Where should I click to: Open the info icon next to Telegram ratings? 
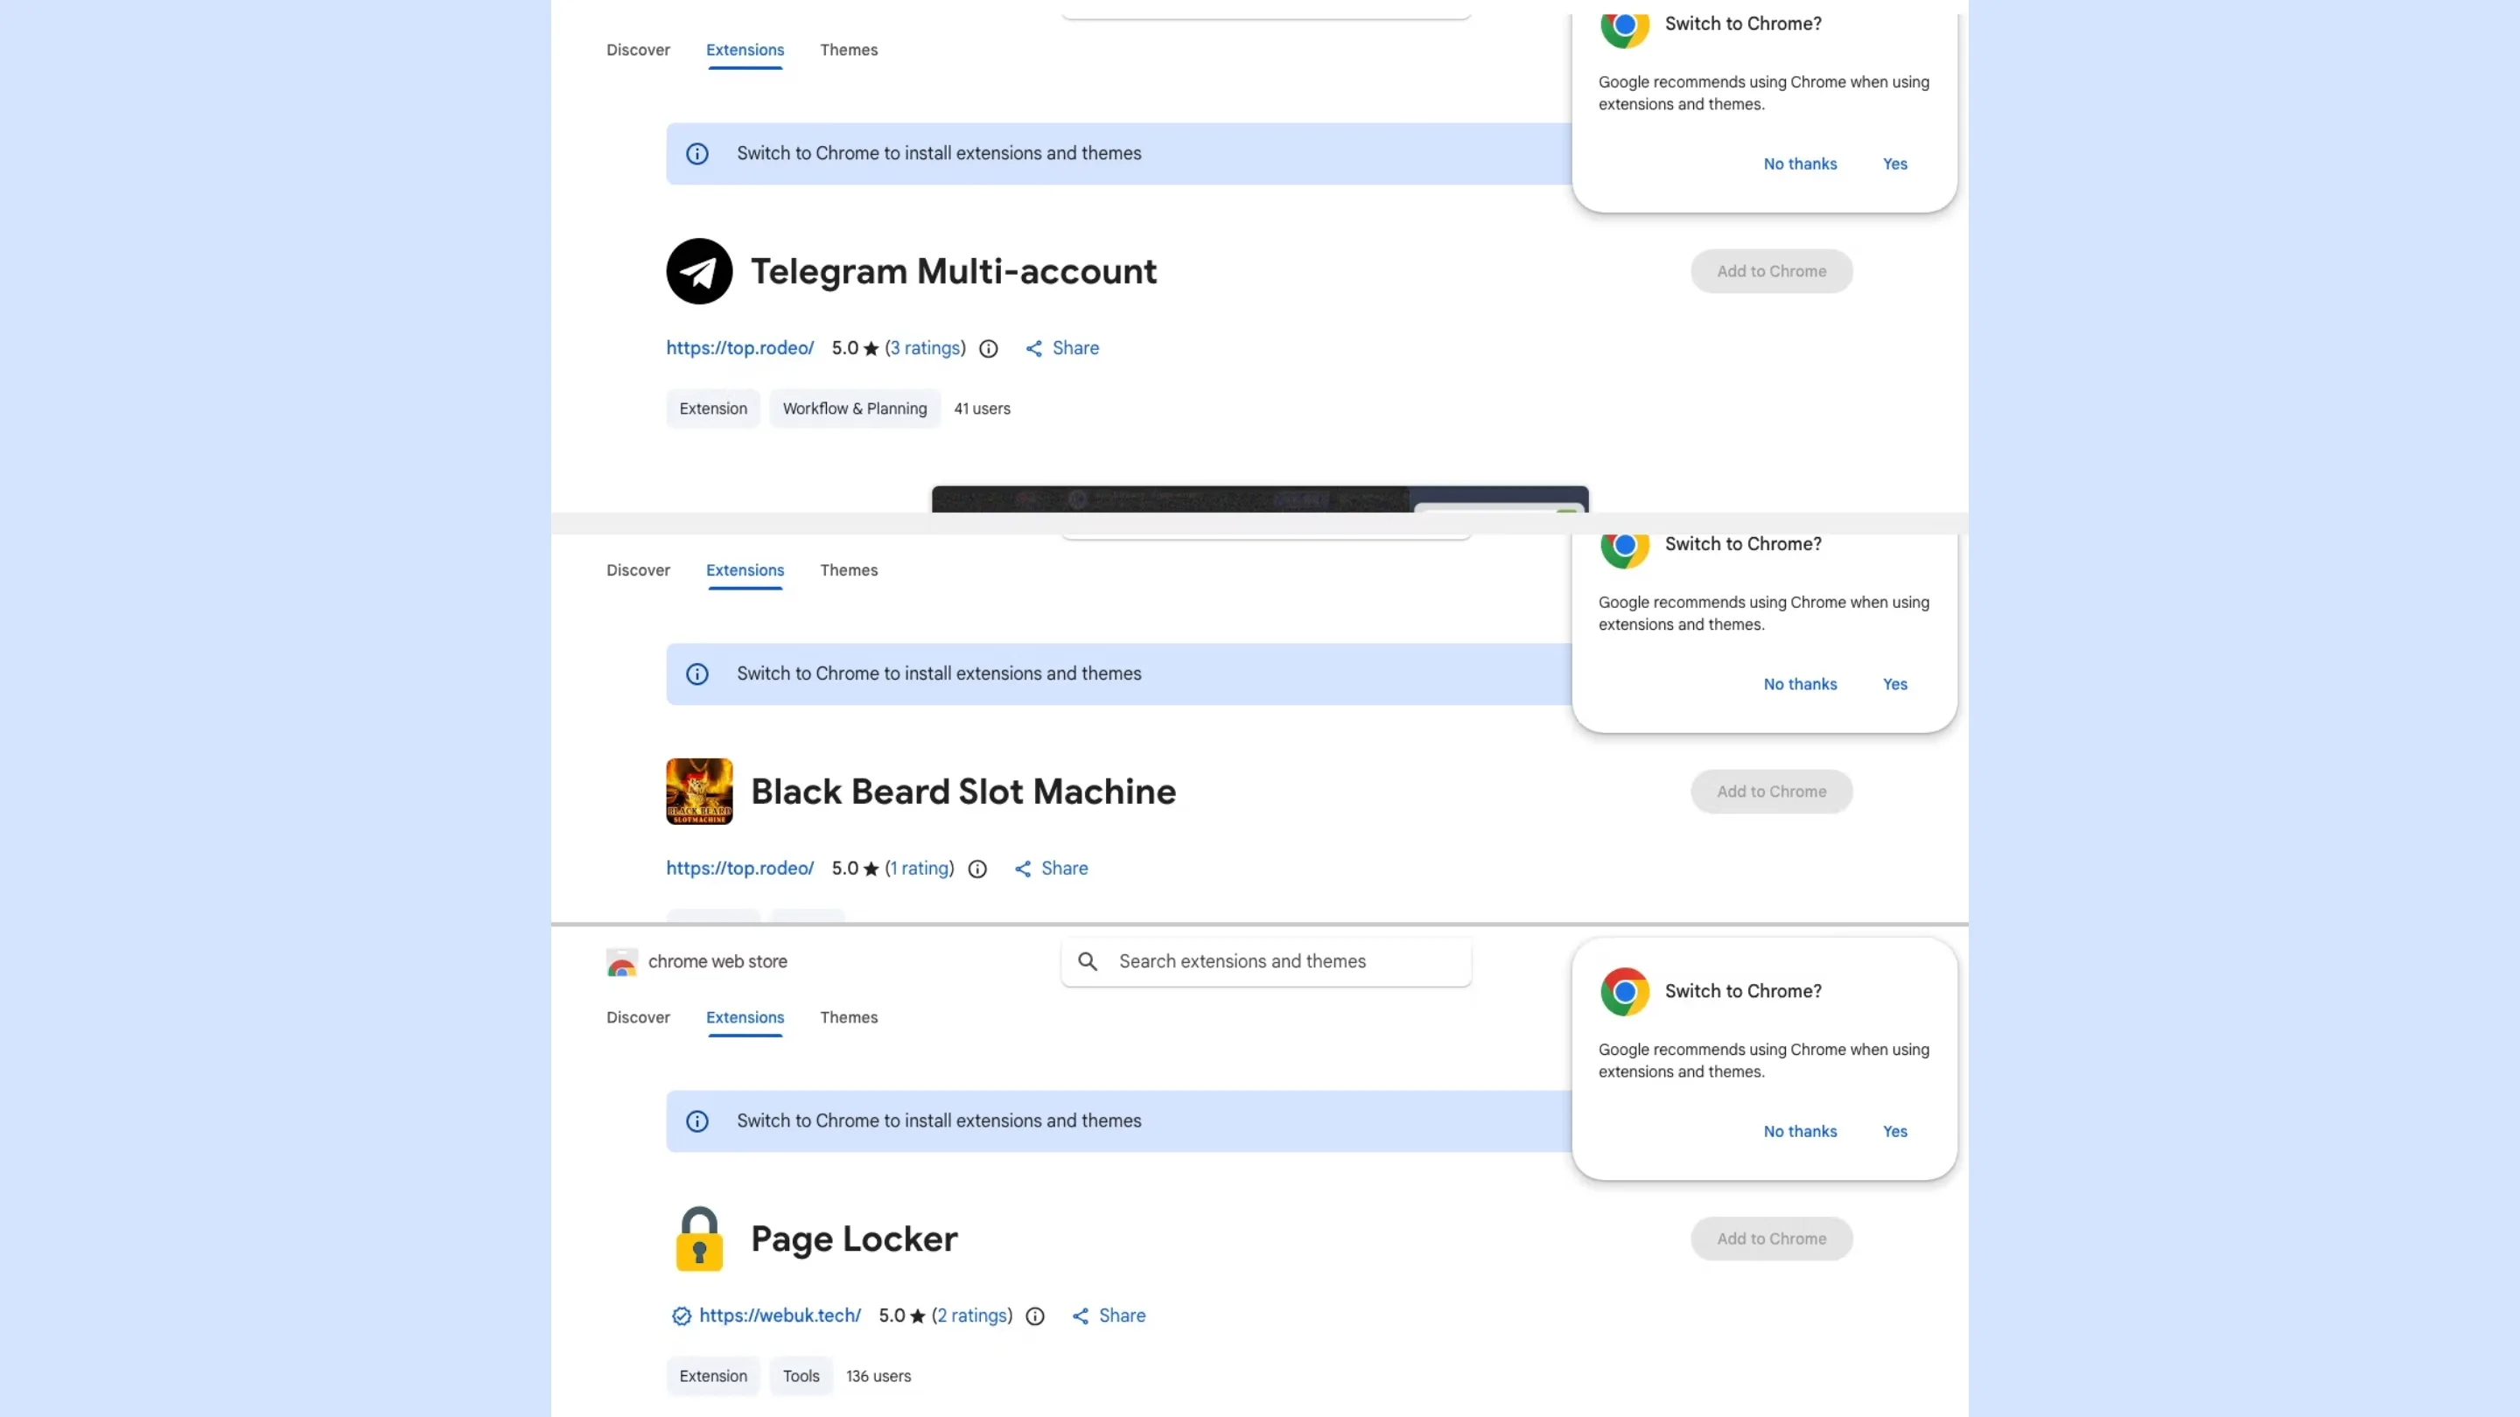tap(988, 348)
